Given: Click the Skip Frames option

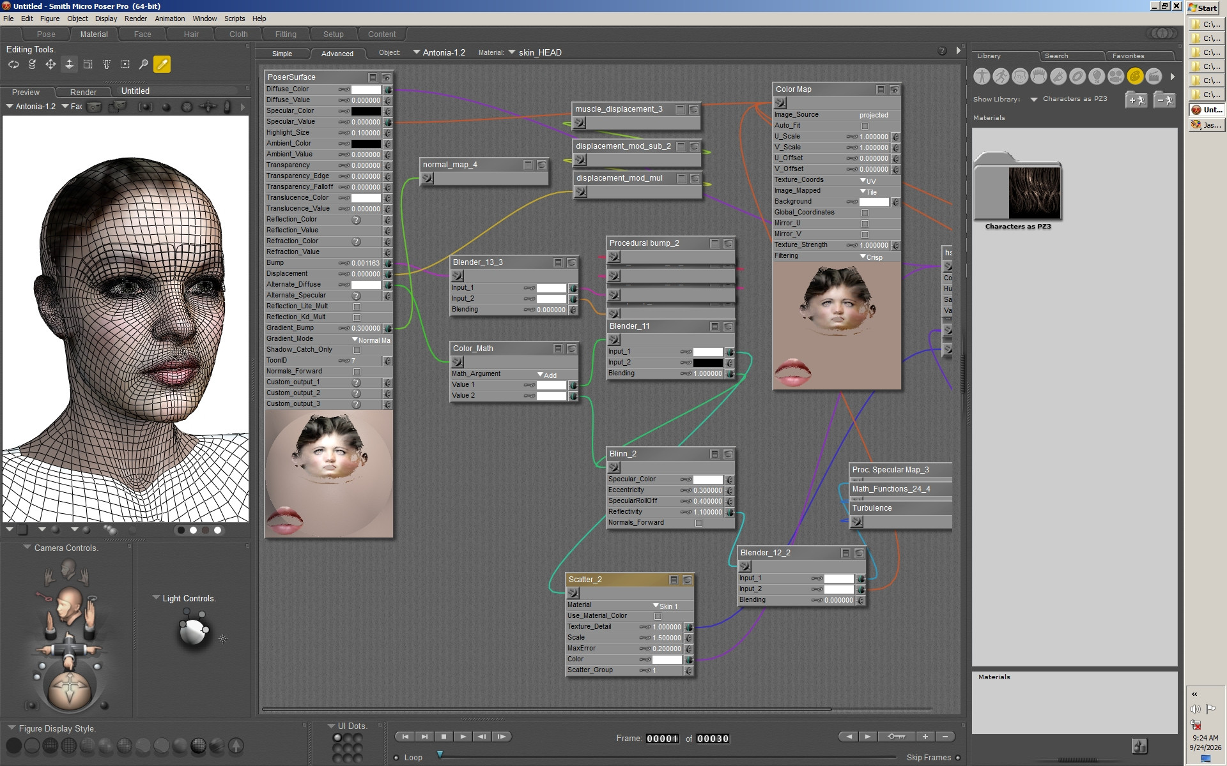Looking at the screenshot, I should [x=933, y=758].
